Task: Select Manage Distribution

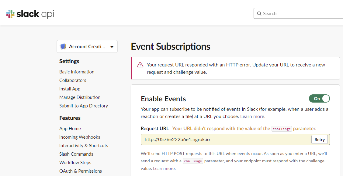Action: point(80,97)
